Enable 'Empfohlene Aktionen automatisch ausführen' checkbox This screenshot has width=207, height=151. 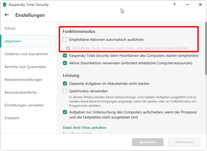tap(65, 39)
